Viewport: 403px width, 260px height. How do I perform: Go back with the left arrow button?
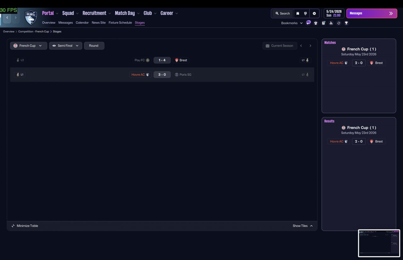[x=7, y=18]
